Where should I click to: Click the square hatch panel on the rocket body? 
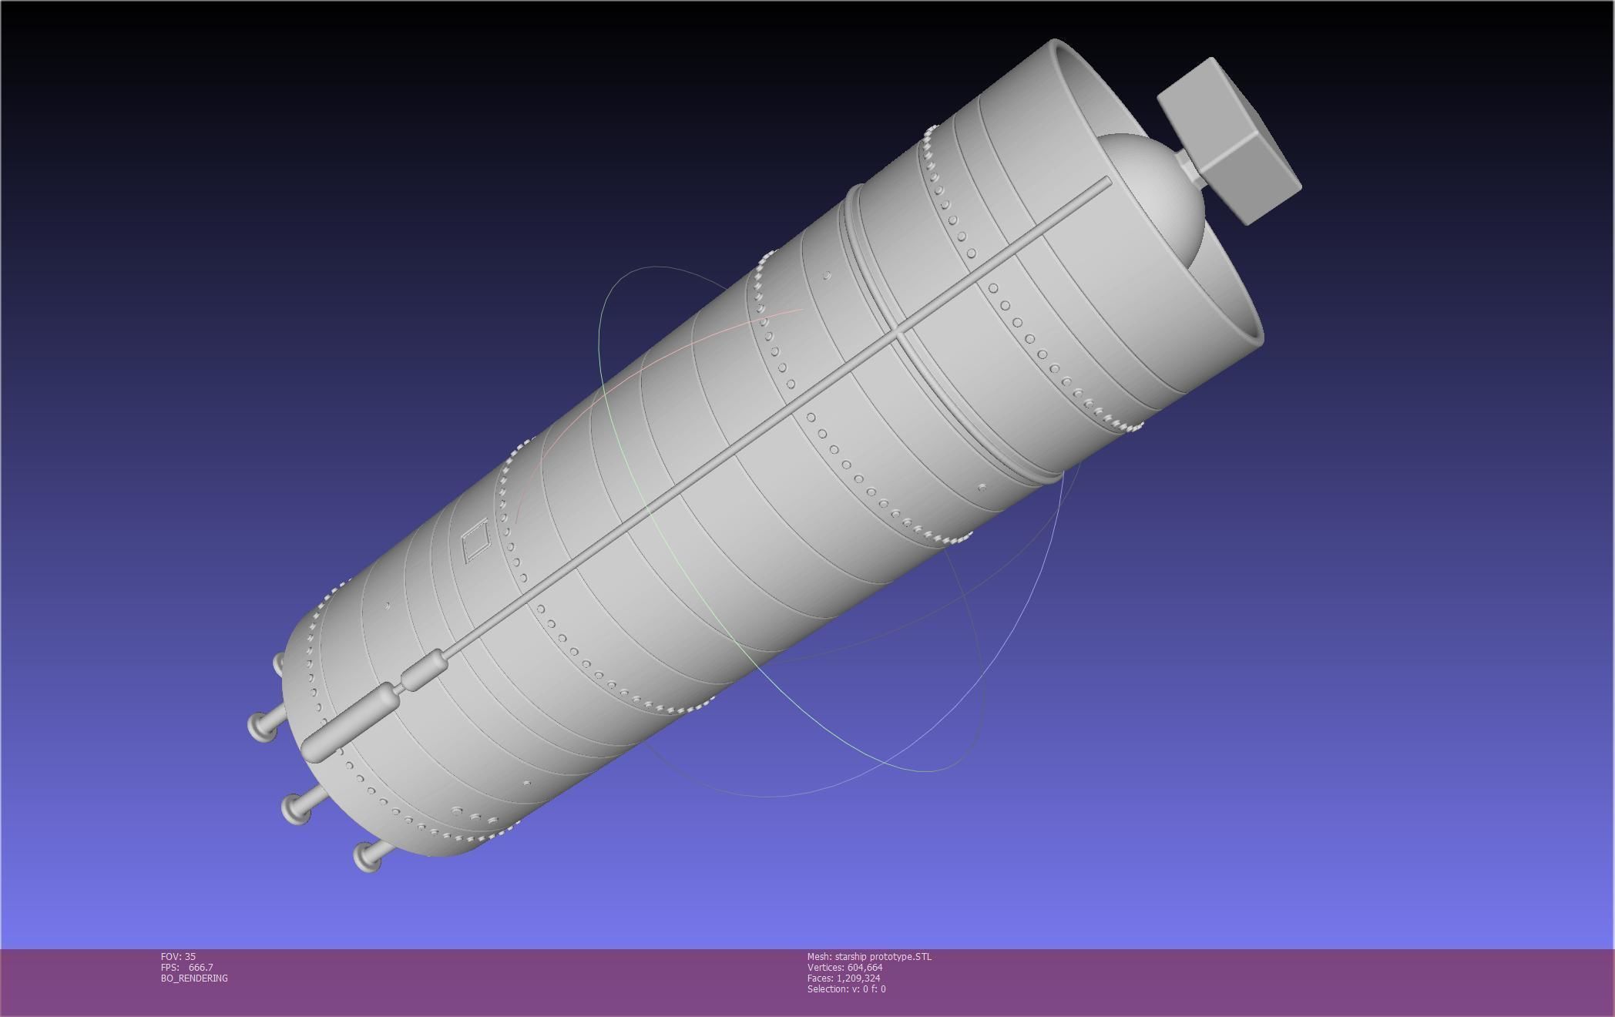point(475,541)
